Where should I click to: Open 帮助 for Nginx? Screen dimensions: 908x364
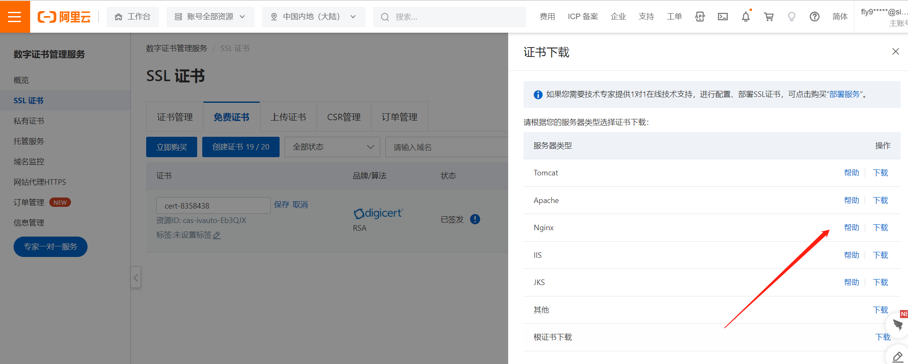[851, 228]
